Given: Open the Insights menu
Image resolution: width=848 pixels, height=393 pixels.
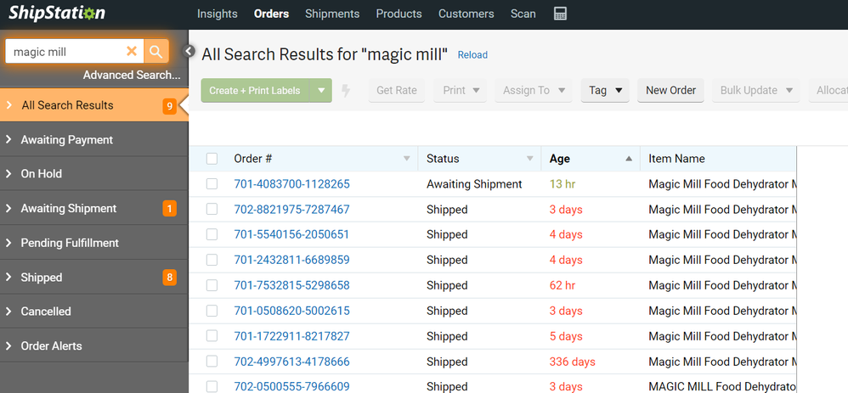Looking at the screenshot, I should point(218,14).
